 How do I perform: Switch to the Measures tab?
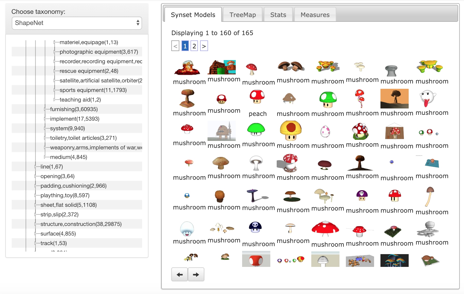[315, 15]
